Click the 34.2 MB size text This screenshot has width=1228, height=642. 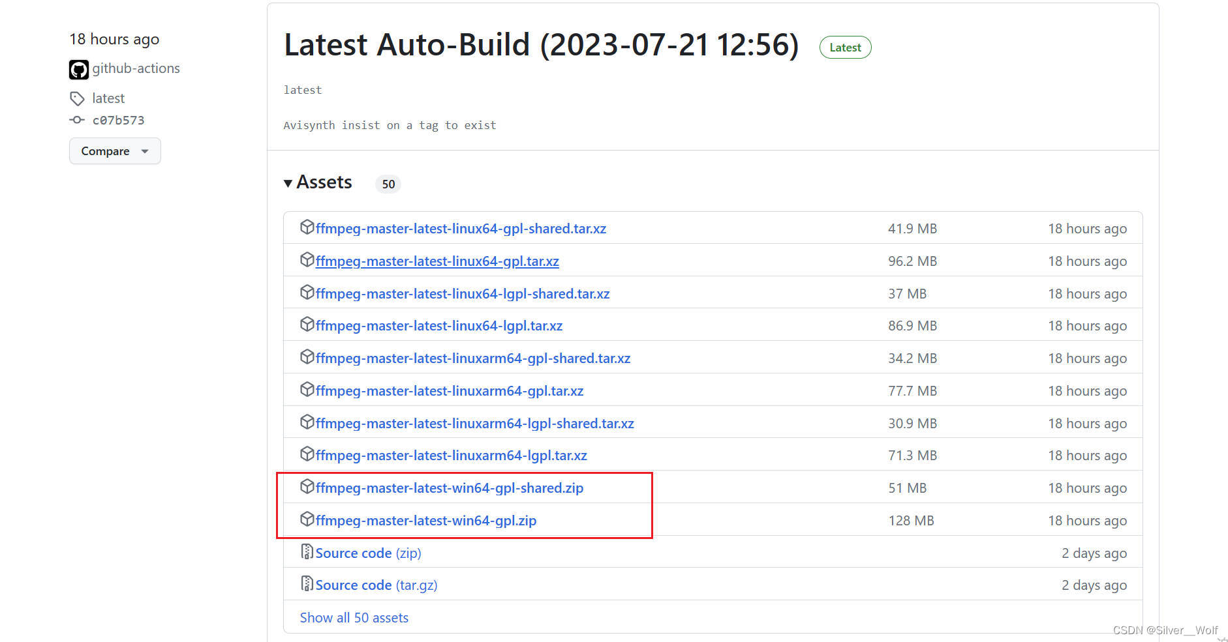[x=912, y=358]
